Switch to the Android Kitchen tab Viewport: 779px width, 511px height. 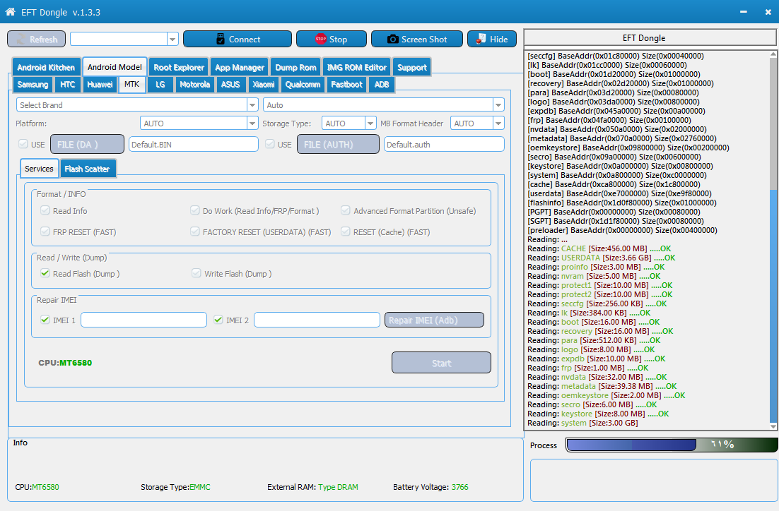(x=46, y=68)
